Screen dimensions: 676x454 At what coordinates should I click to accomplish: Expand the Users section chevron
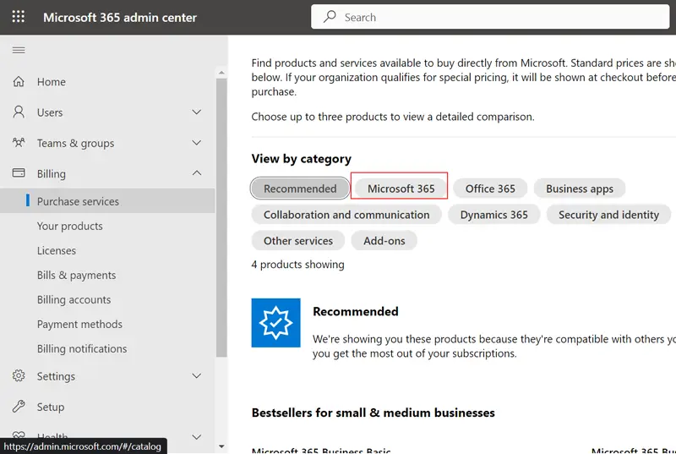coord(197,112)
